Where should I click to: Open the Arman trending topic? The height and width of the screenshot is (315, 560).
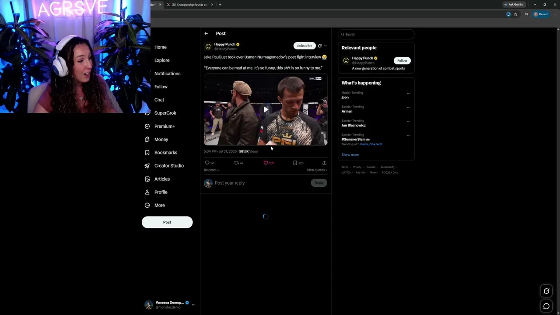(347, 112)
